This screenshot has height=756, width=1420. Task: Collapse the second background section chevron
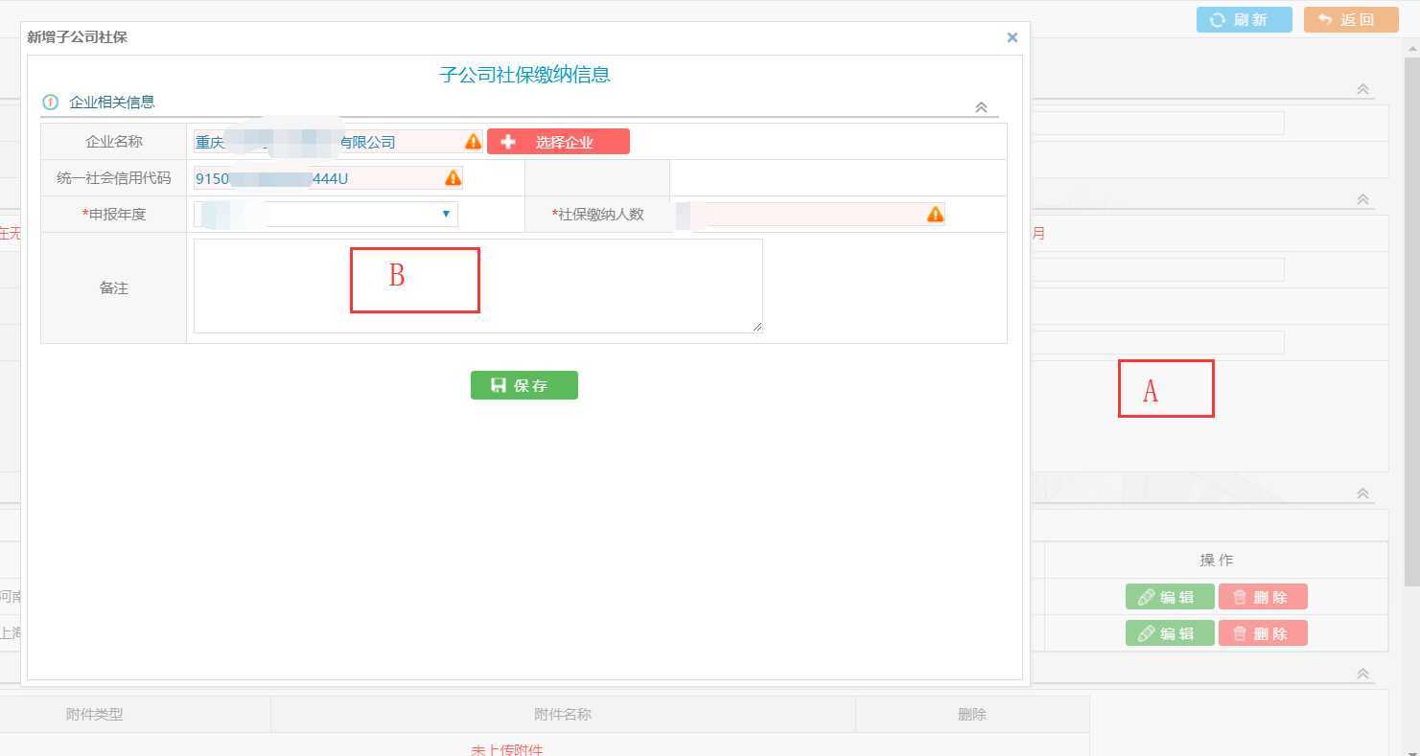coord(1362,199)
